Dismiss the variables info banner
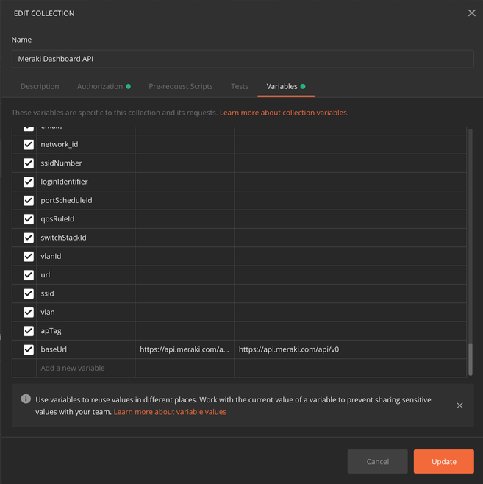 [459, 405]
